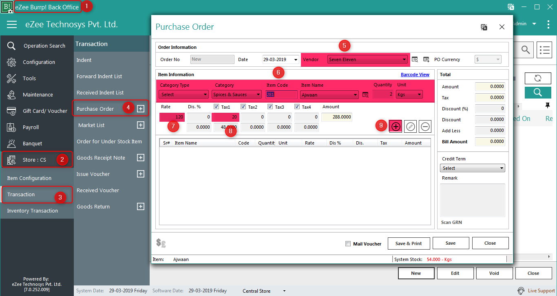The image size is (557, 296).
Task: Open the Unit dropdown Kgs
Action: coord(409,94)
